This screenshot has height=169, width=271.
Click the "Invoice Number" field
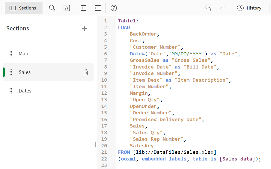click(x=154, y=73)
